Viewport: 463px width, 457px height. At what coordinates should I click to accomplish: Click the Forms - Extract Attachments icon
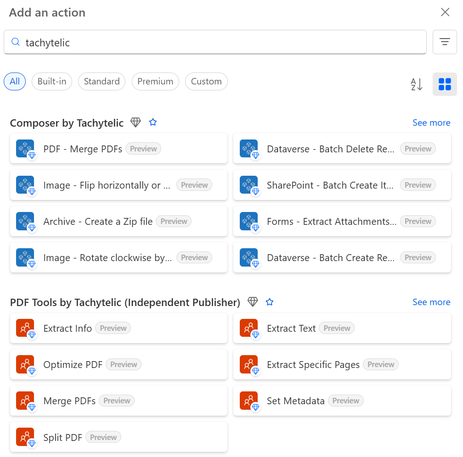pyautogui.click(x=249, y=222)
